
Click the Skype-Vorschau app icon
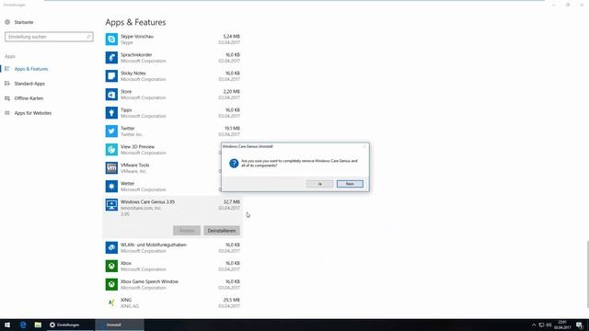tap(111, 39)
